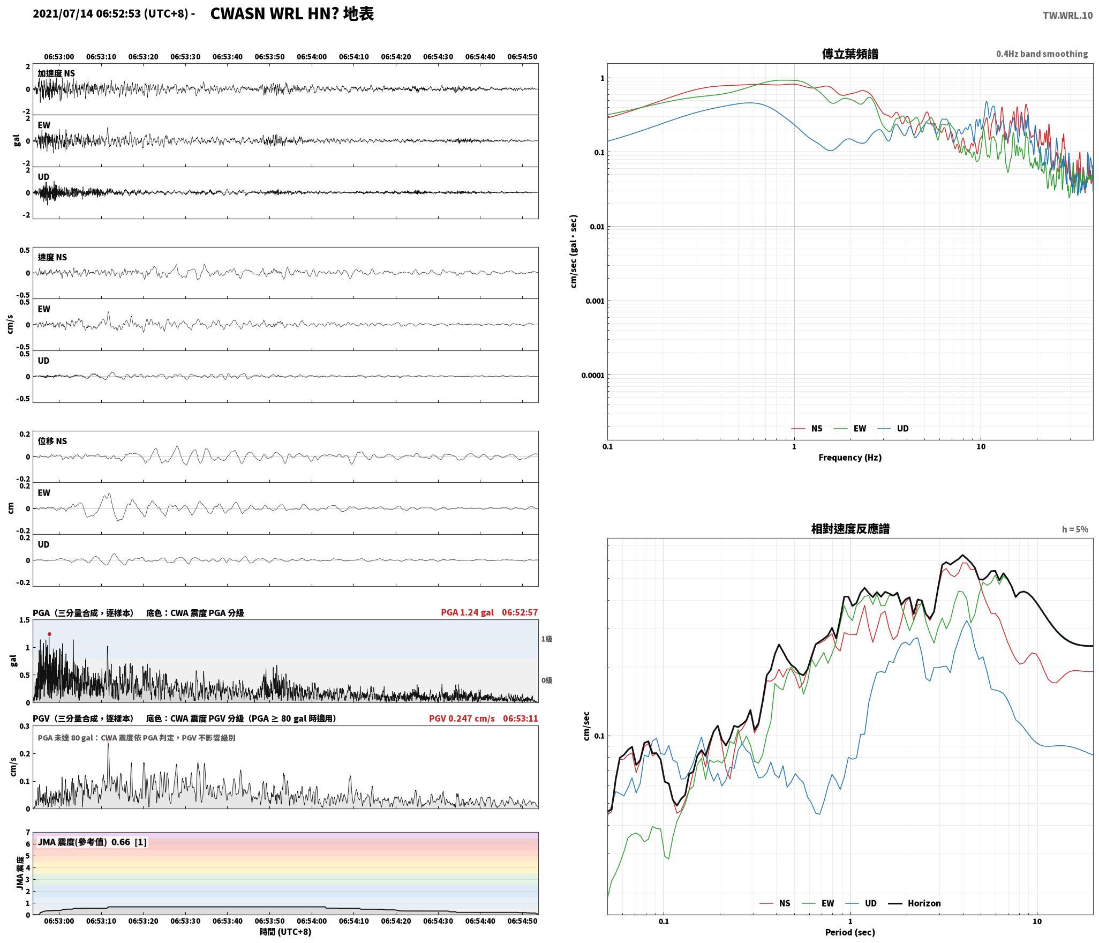This screenshot has width=1099, height=943.
Task: Click the PGA 1.24 gal readout text
Action: pos(467,612)
